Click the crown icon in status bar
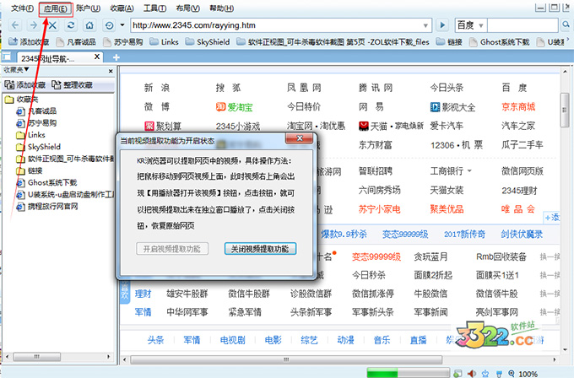This screenshot has width=574, height=378. tap(485, 374)
